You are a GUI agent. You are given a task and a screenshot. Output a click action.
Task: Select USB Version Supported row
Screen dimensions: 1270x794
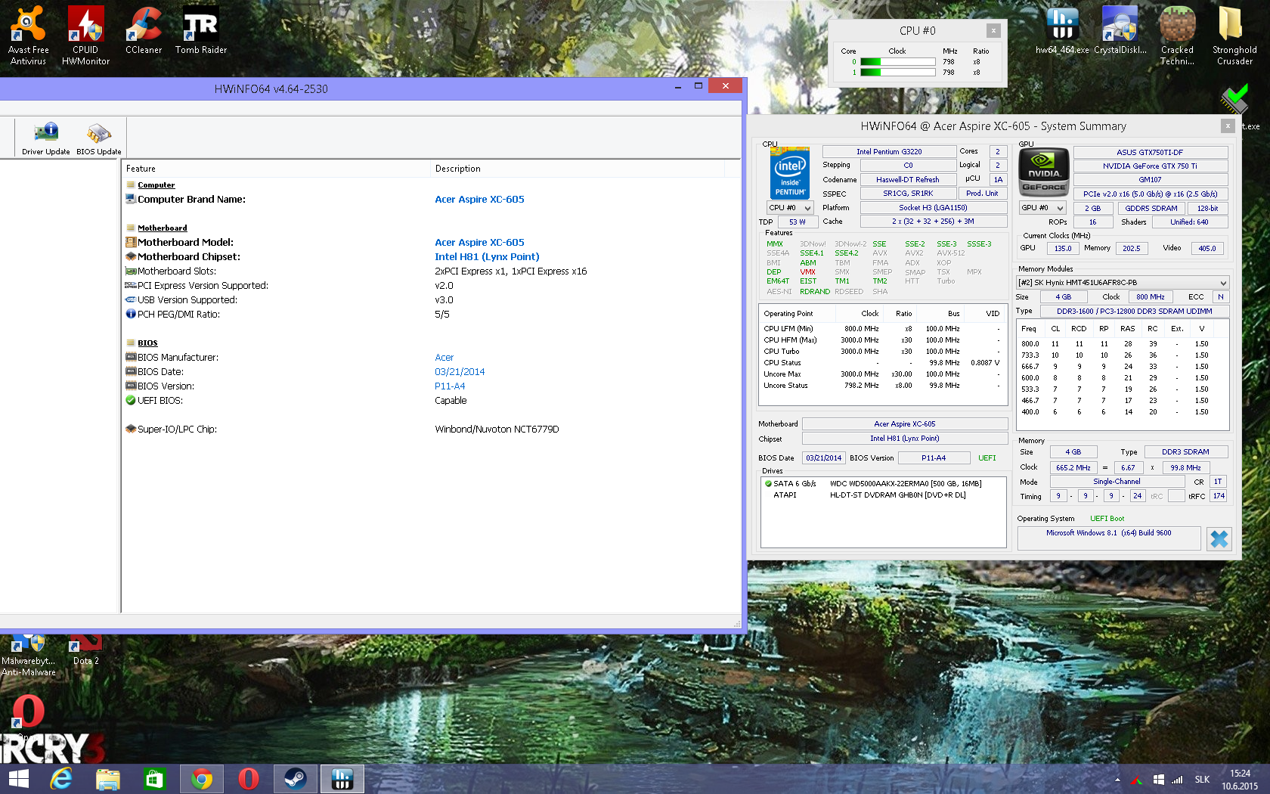click(431, 300)
